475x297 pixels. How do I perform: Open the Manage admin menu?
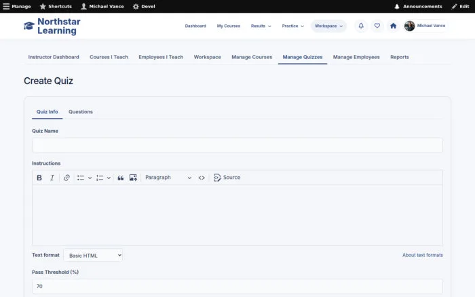click(x=17, y=6)
